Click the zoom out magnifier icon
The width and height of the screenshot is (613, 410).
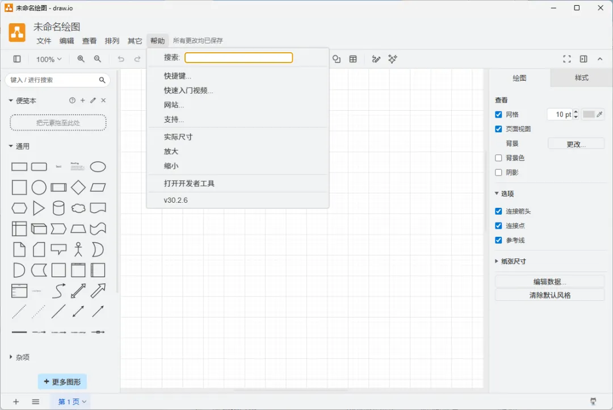click(x=98, y=59)
